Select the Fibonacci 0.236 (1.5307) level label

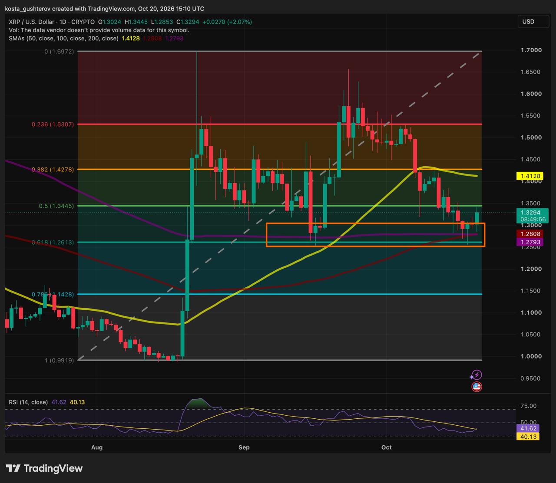click(53, 124)
